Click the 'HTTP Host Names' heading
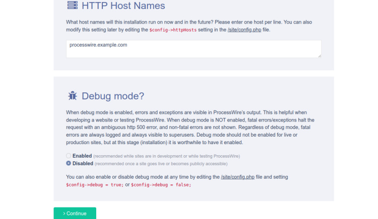 [123, 6]
